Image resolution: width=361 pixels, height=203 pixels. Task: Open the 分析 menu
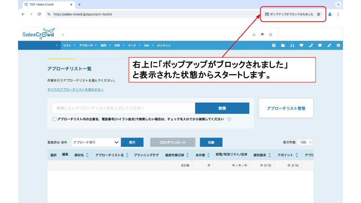point(118,45)
